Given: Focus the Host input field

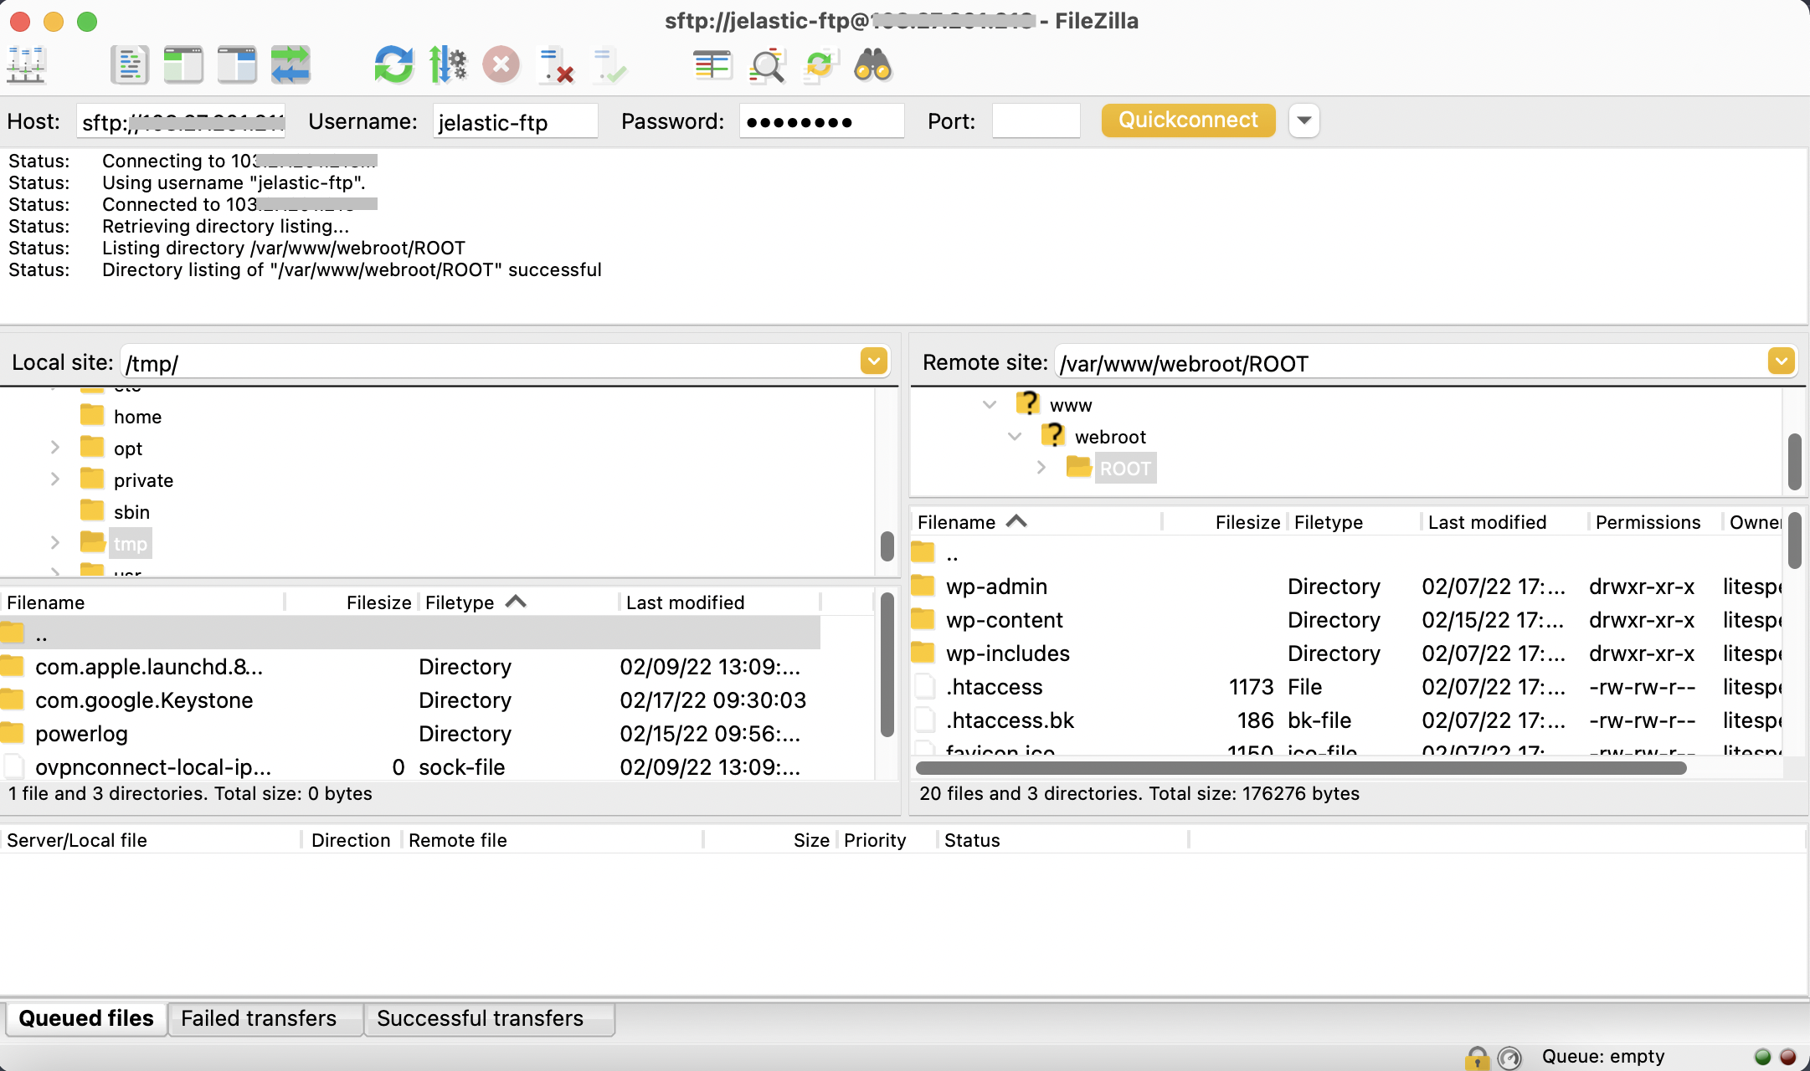Looking at the screenshot, I should coord(181,121).
